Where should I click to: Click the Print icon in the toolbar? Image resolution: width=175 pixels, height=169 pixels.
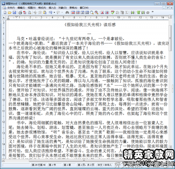[x=20, y=13]
